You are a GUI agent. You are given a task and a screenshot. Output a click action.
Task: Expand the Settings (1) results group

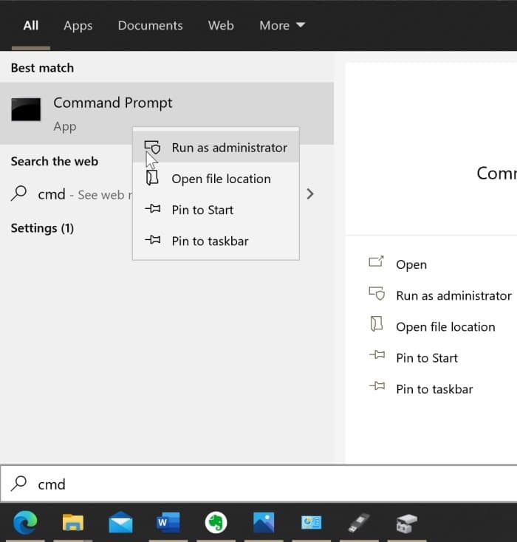point(42,228)
